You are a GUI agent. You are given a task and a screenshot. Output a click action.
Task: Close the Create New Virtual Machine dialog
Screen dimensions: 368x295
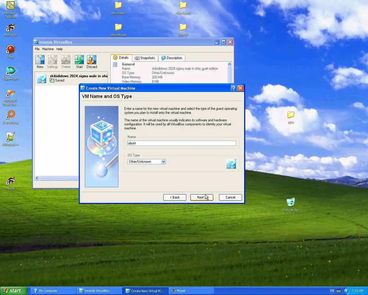241,88
